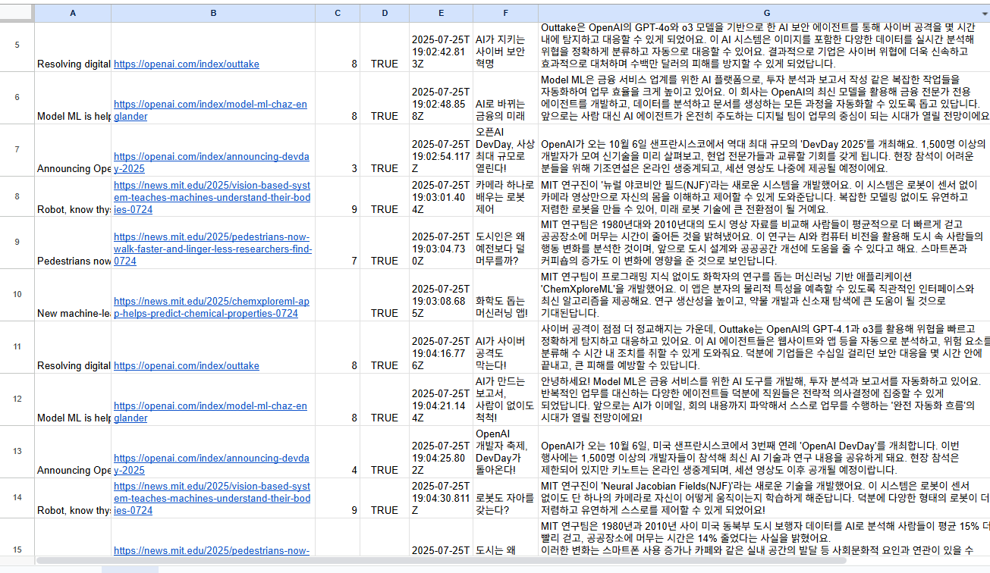Click the '화학도 돕는 머신러닝 앱!' cell

point(505,296)
